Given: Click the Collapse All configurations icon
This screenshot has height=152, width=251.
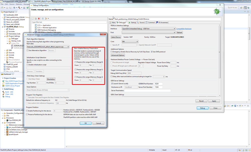Looking at the screenshot, I should [x=43, y=18].
